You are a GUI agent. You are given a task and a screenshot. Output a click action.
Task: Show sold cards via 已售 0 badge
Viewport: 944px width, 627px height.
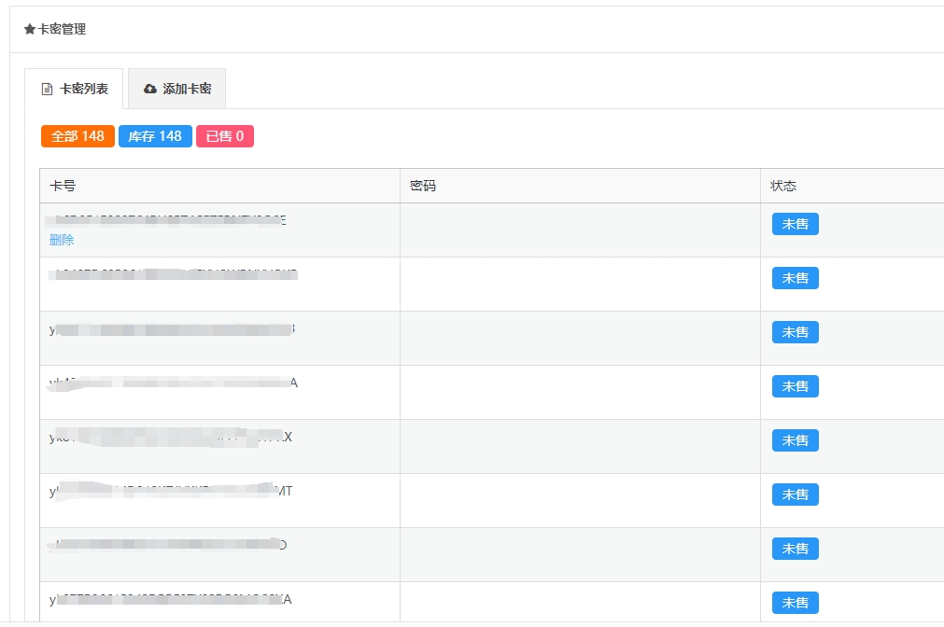pos(225,136)
